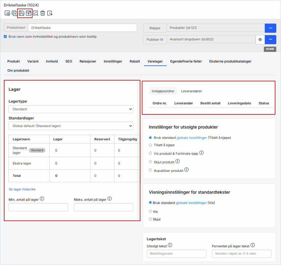The width and height of the screenshot is (281, 265).
Task: Click the publish icon with upward arrow
Action: click(28, 13)
